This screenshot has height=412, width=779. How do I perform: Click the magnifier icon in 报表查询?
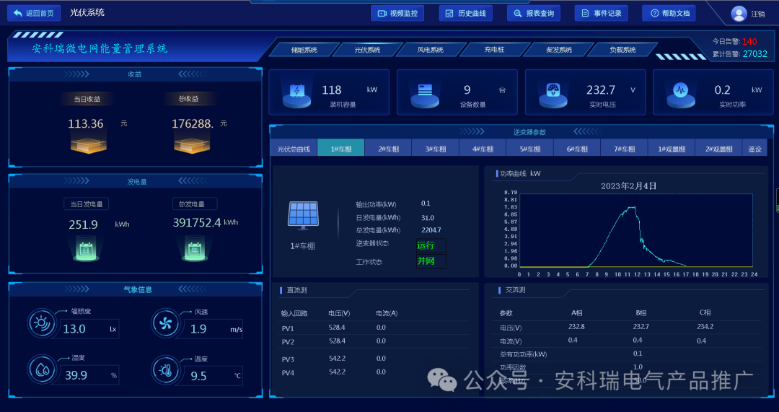pos(517,14)
